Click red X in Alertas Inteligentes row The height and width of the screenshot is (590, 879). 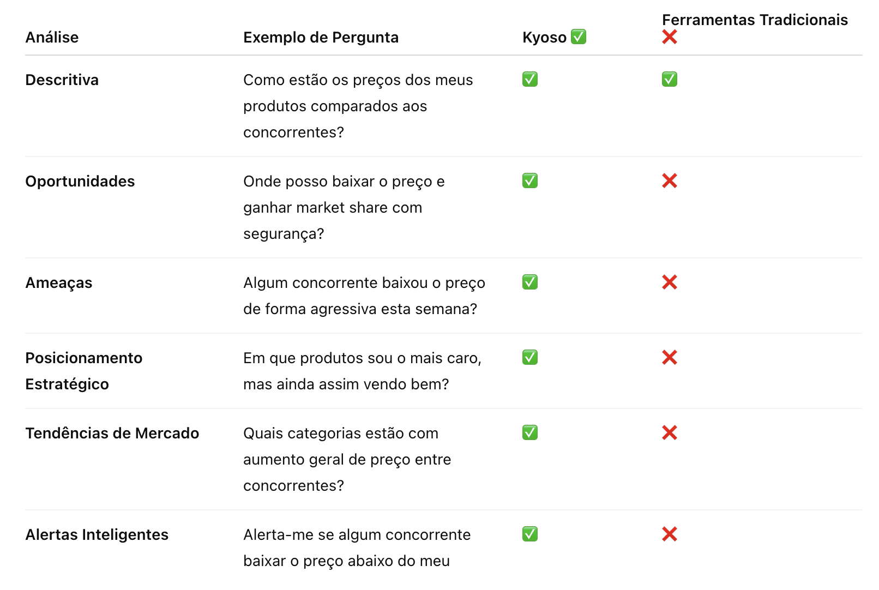tap(670, 534)
